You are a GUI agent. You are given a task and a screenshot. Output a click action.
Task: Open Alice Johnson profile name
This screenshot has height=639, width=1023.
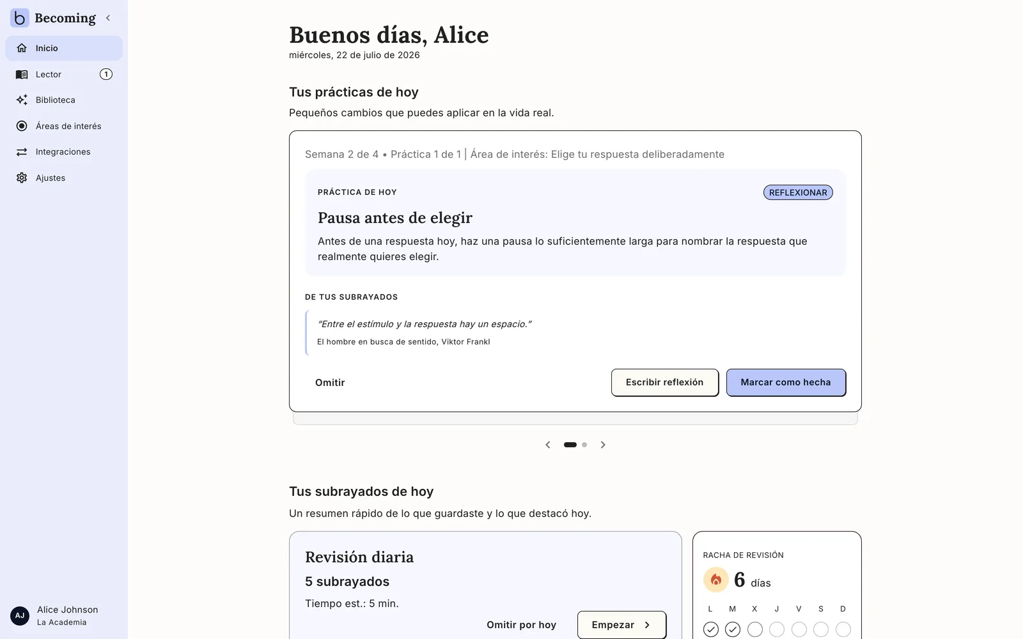pos(67,610)
